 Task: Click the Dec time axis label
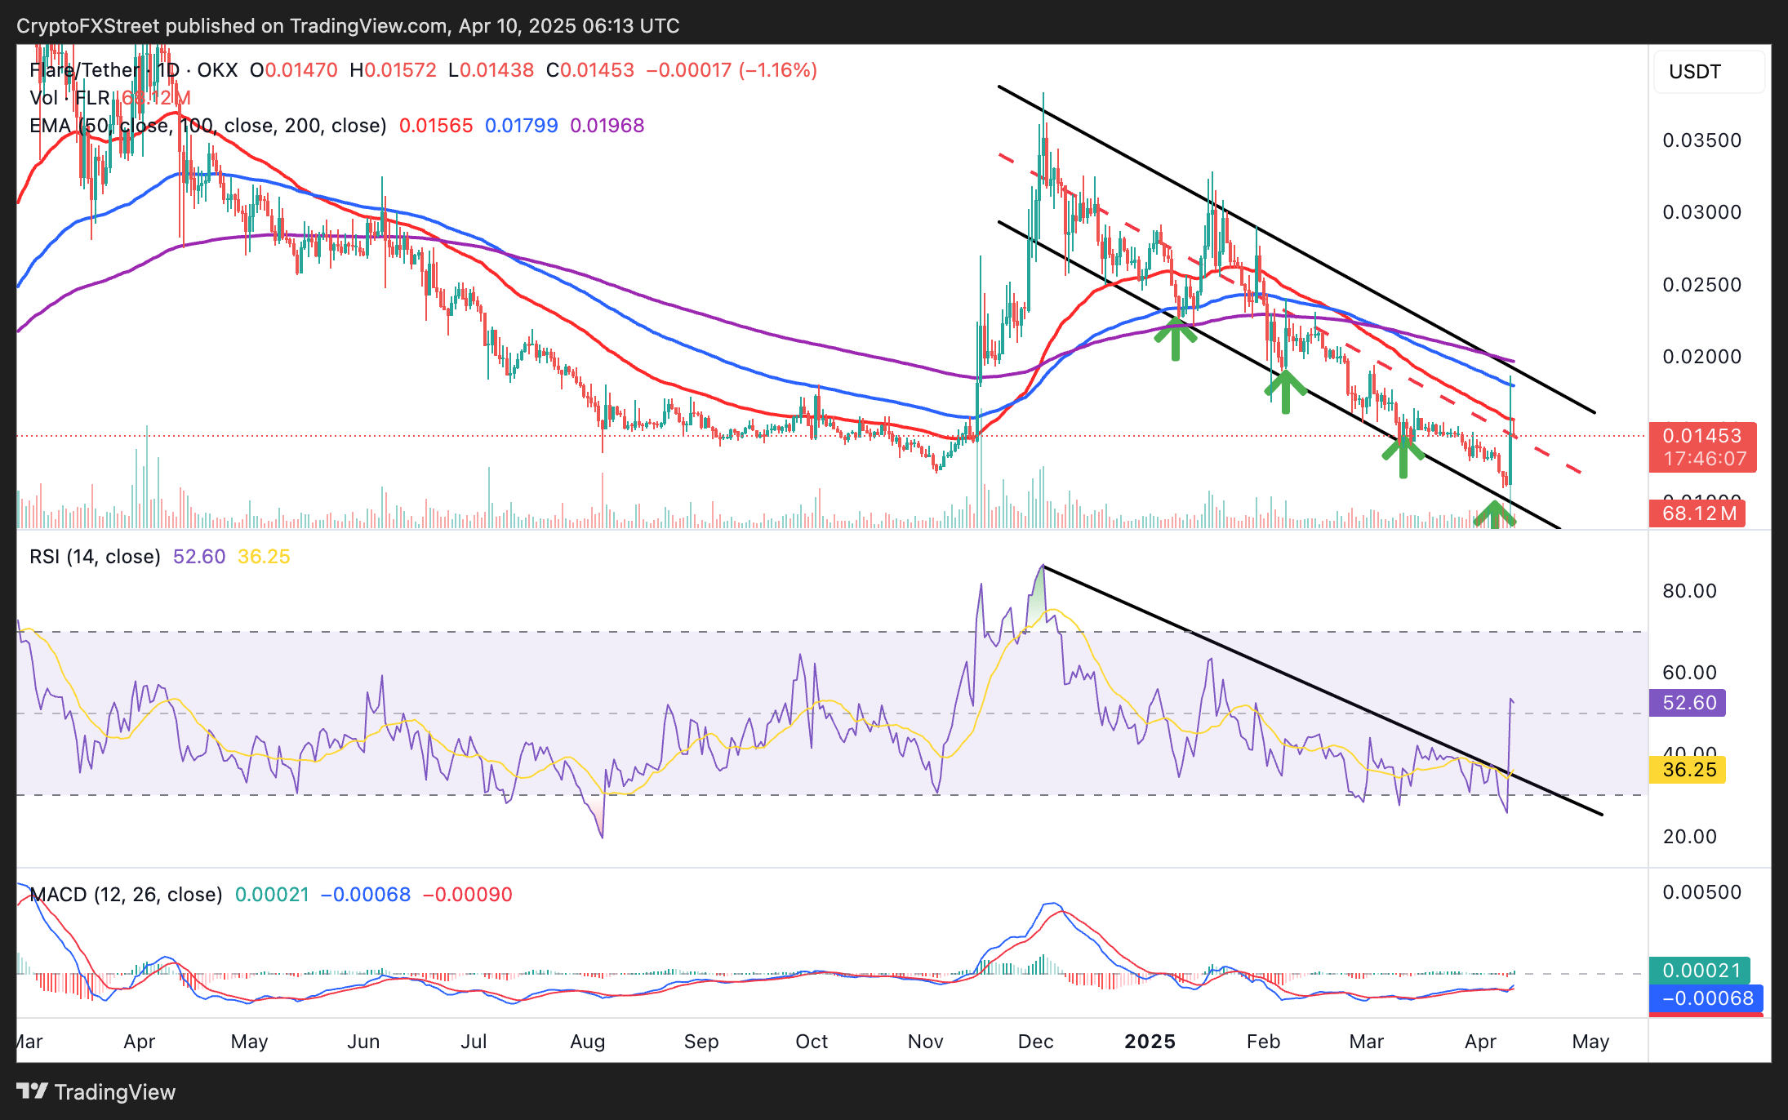[x=1035, y=1042]
